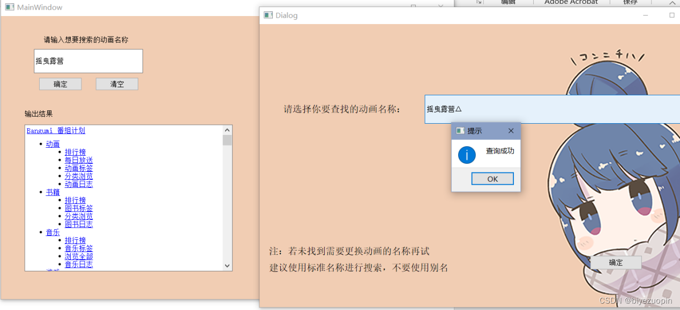Click the blue information icon in 提示 box
Image resolution: width=680 pixels, height=310 pixels.
[x=467, y=155]
